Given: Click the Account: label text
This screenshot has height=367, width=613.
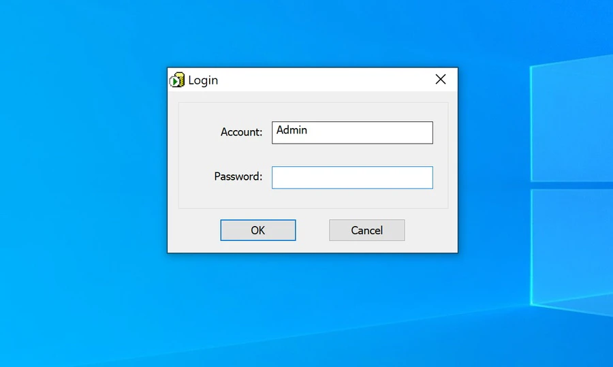Looking at the screenshot, I should point(241,132).
